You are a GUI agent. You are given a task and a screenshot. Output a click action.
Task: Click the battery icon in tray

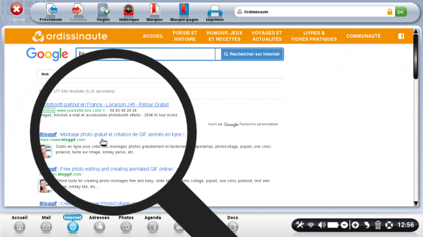[333, 225]
